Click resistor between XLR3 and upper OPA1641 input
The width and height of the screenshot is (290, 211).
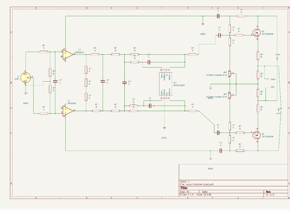click(x=44, y=52)
